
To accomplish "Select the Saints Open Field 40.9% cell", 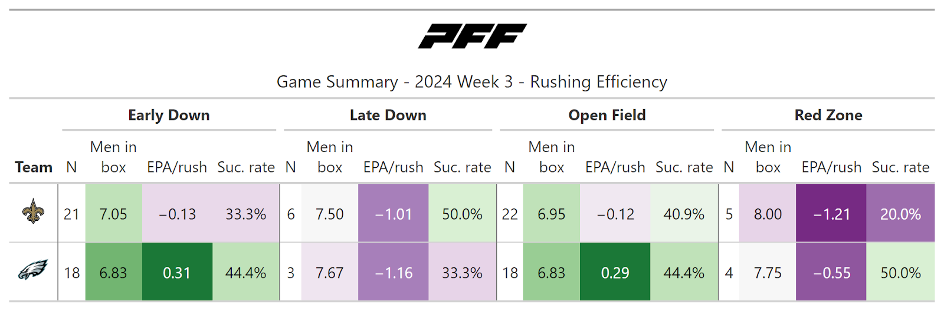I will coord(684,214).
